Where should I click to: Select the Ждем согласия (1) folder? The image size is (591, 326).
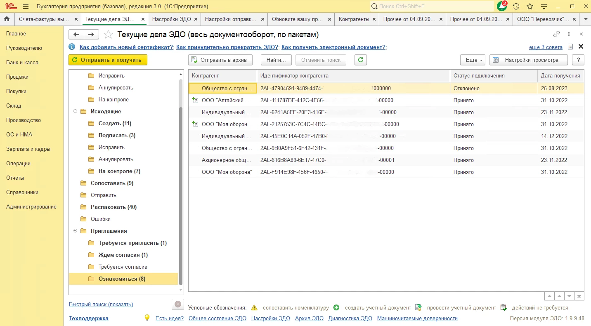coord(123,255)
